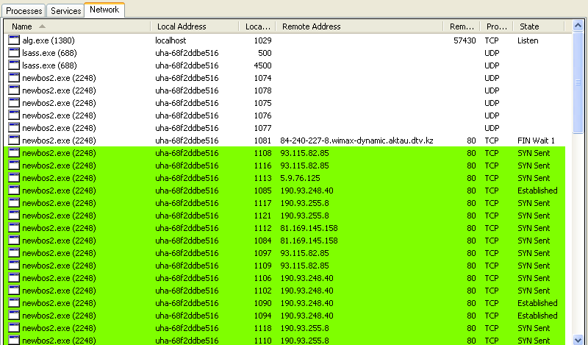Select the Network tab
This screenshot has width=588, height=345.
click(104, 10)
